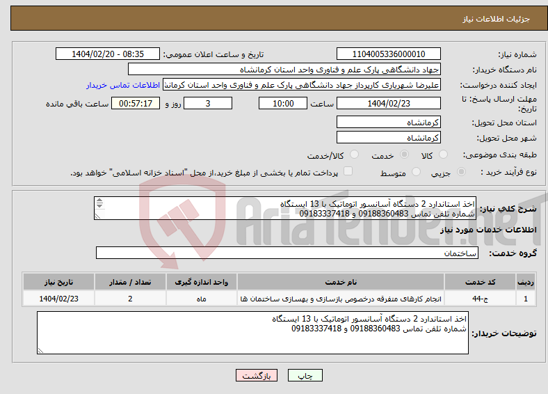Click the announcement date field 1404/02/20 - 08:35
The width and height of the screenshot is (548, 394).
108,54
